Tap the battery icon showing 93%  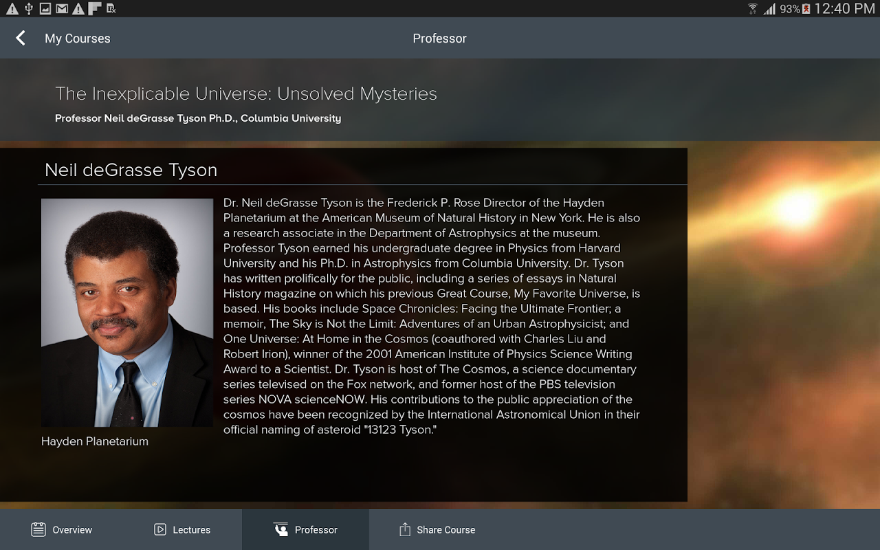pyautogui.click(x=806, y=9)
